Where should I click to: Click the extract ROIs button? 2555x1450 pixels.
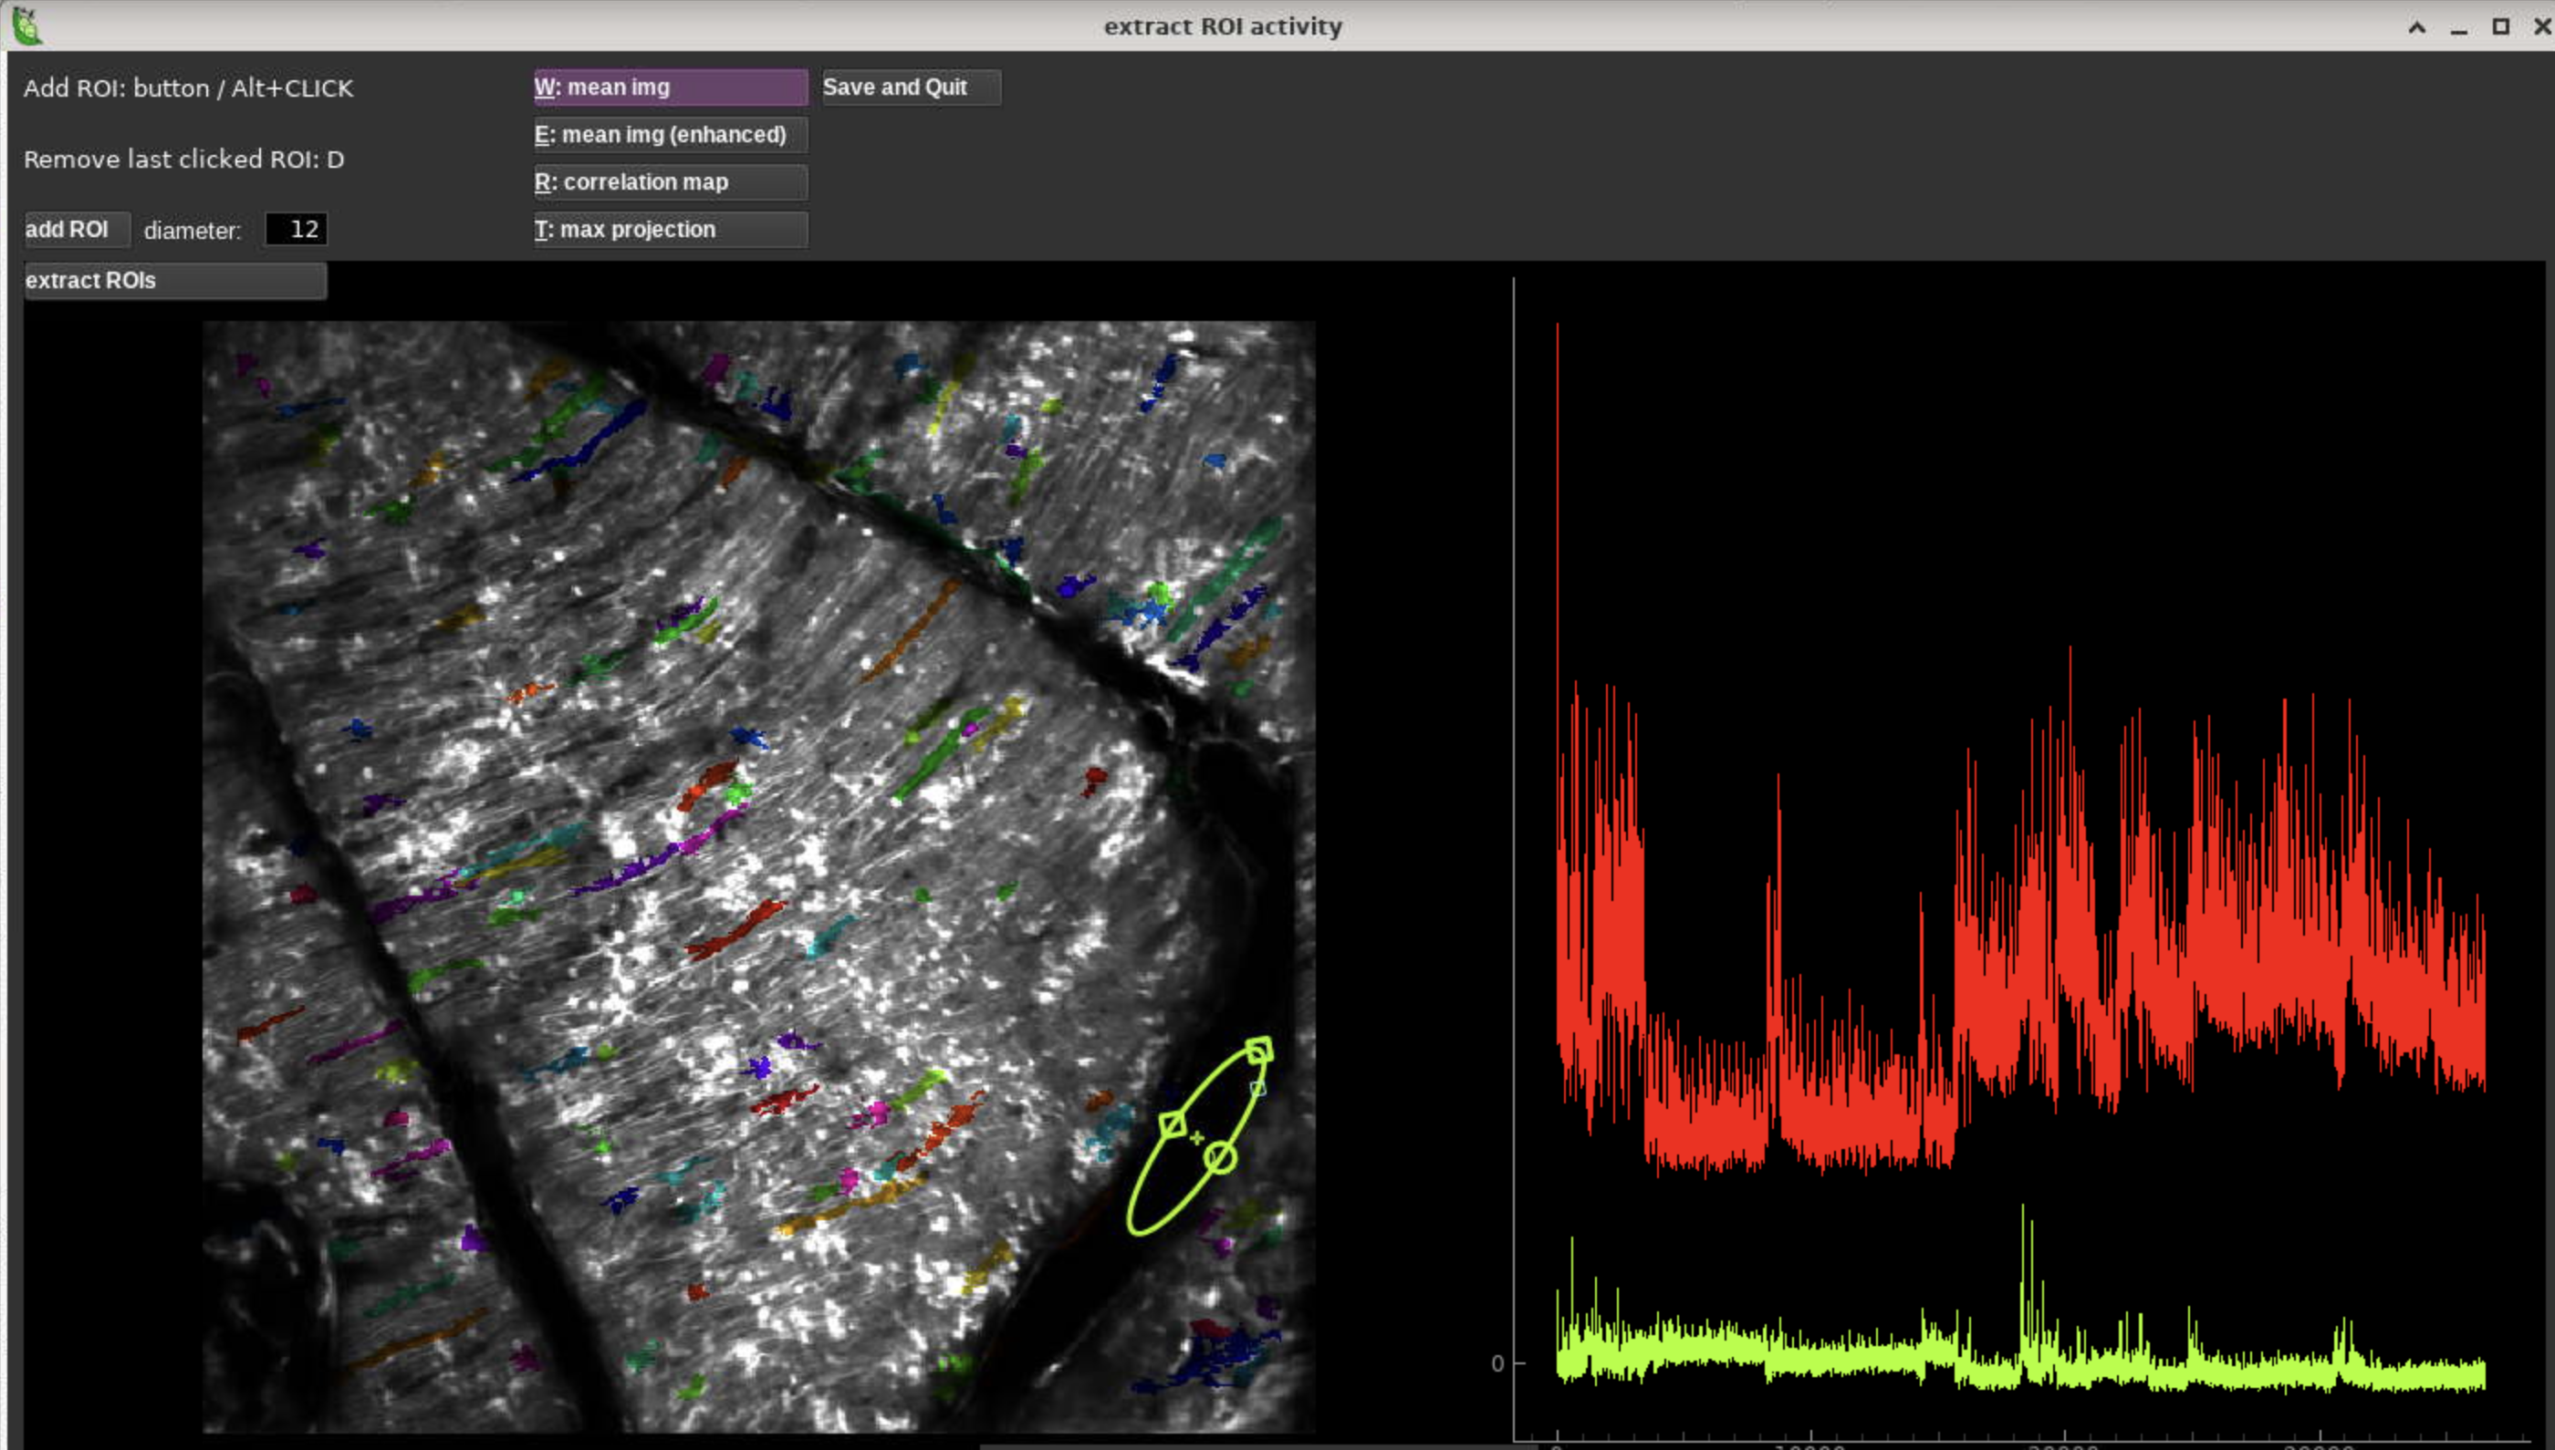pyautogui.click(x=175, y=281)
